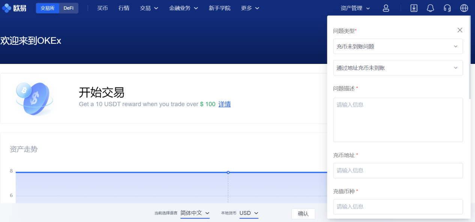
Task: Click into the 问题描述 text area
Action: click(398, 120)
